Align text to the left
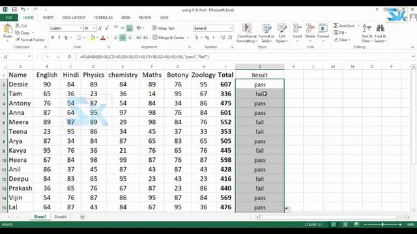 tap(116, 38)
